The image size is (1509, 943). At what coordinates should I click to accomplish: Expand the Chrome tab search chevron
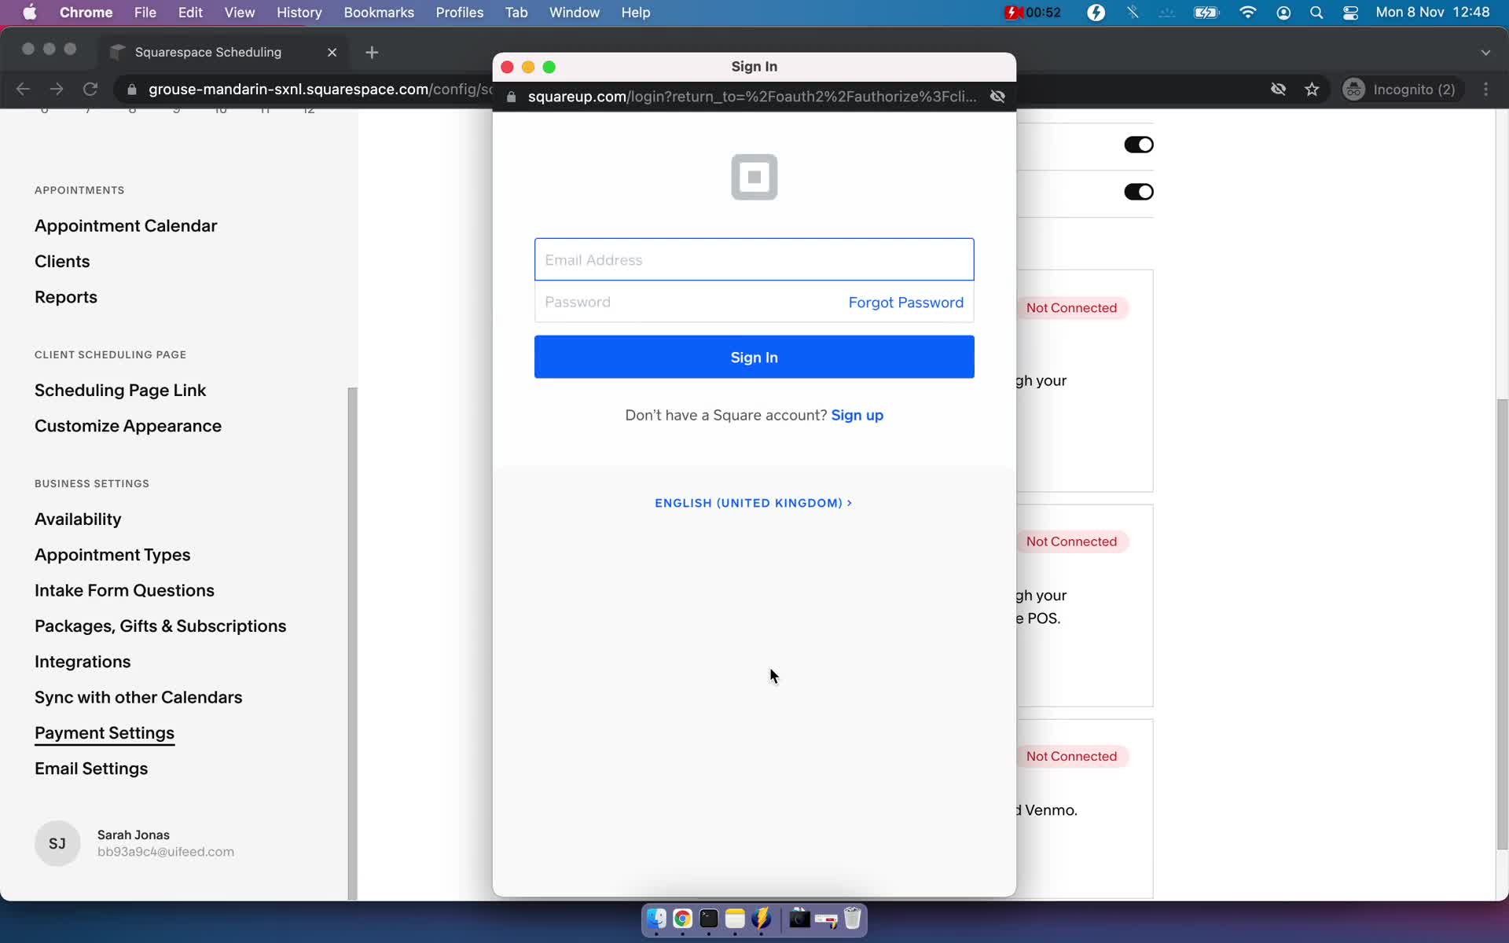[1485, 53]
